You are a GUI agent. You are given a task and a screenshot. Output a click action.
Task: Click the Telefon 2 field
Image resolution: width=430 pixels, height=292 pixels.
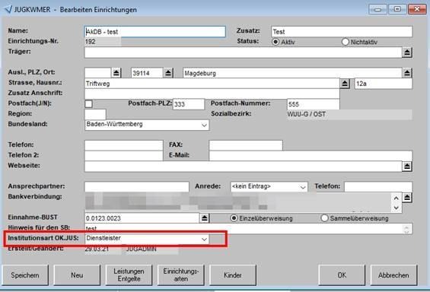coord(124,156)
